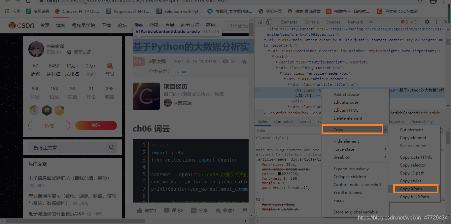
Task: Open 程序员学院 in CSDN navigation
Action: click(x=84, y=25)
